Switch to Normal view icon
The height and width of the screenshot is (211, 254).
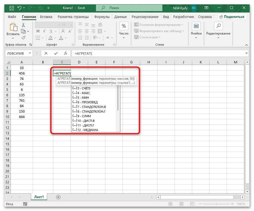[171, 204]
